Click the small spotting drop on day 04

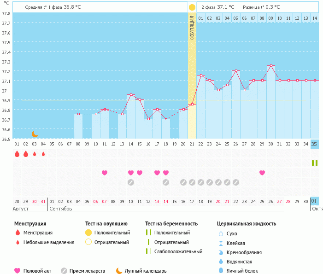[43, 154]
